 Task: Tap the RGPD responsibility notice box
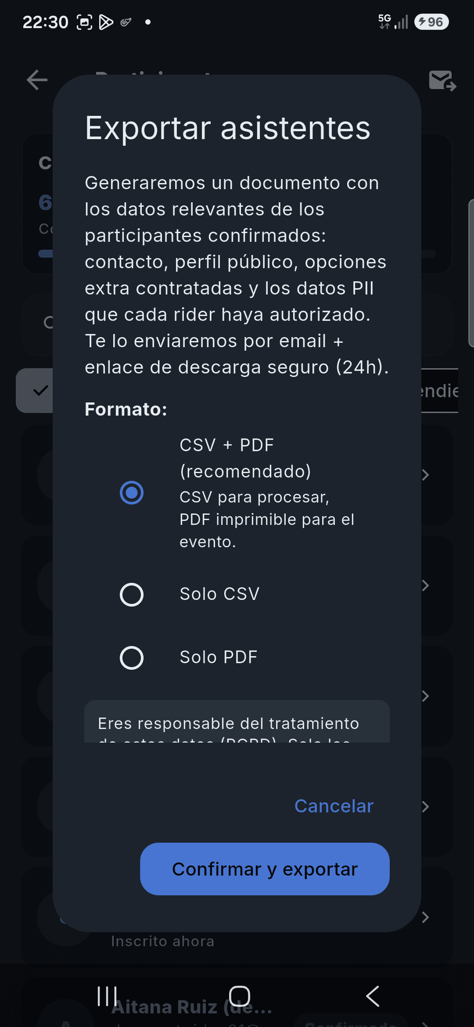[x=237, y=722]
